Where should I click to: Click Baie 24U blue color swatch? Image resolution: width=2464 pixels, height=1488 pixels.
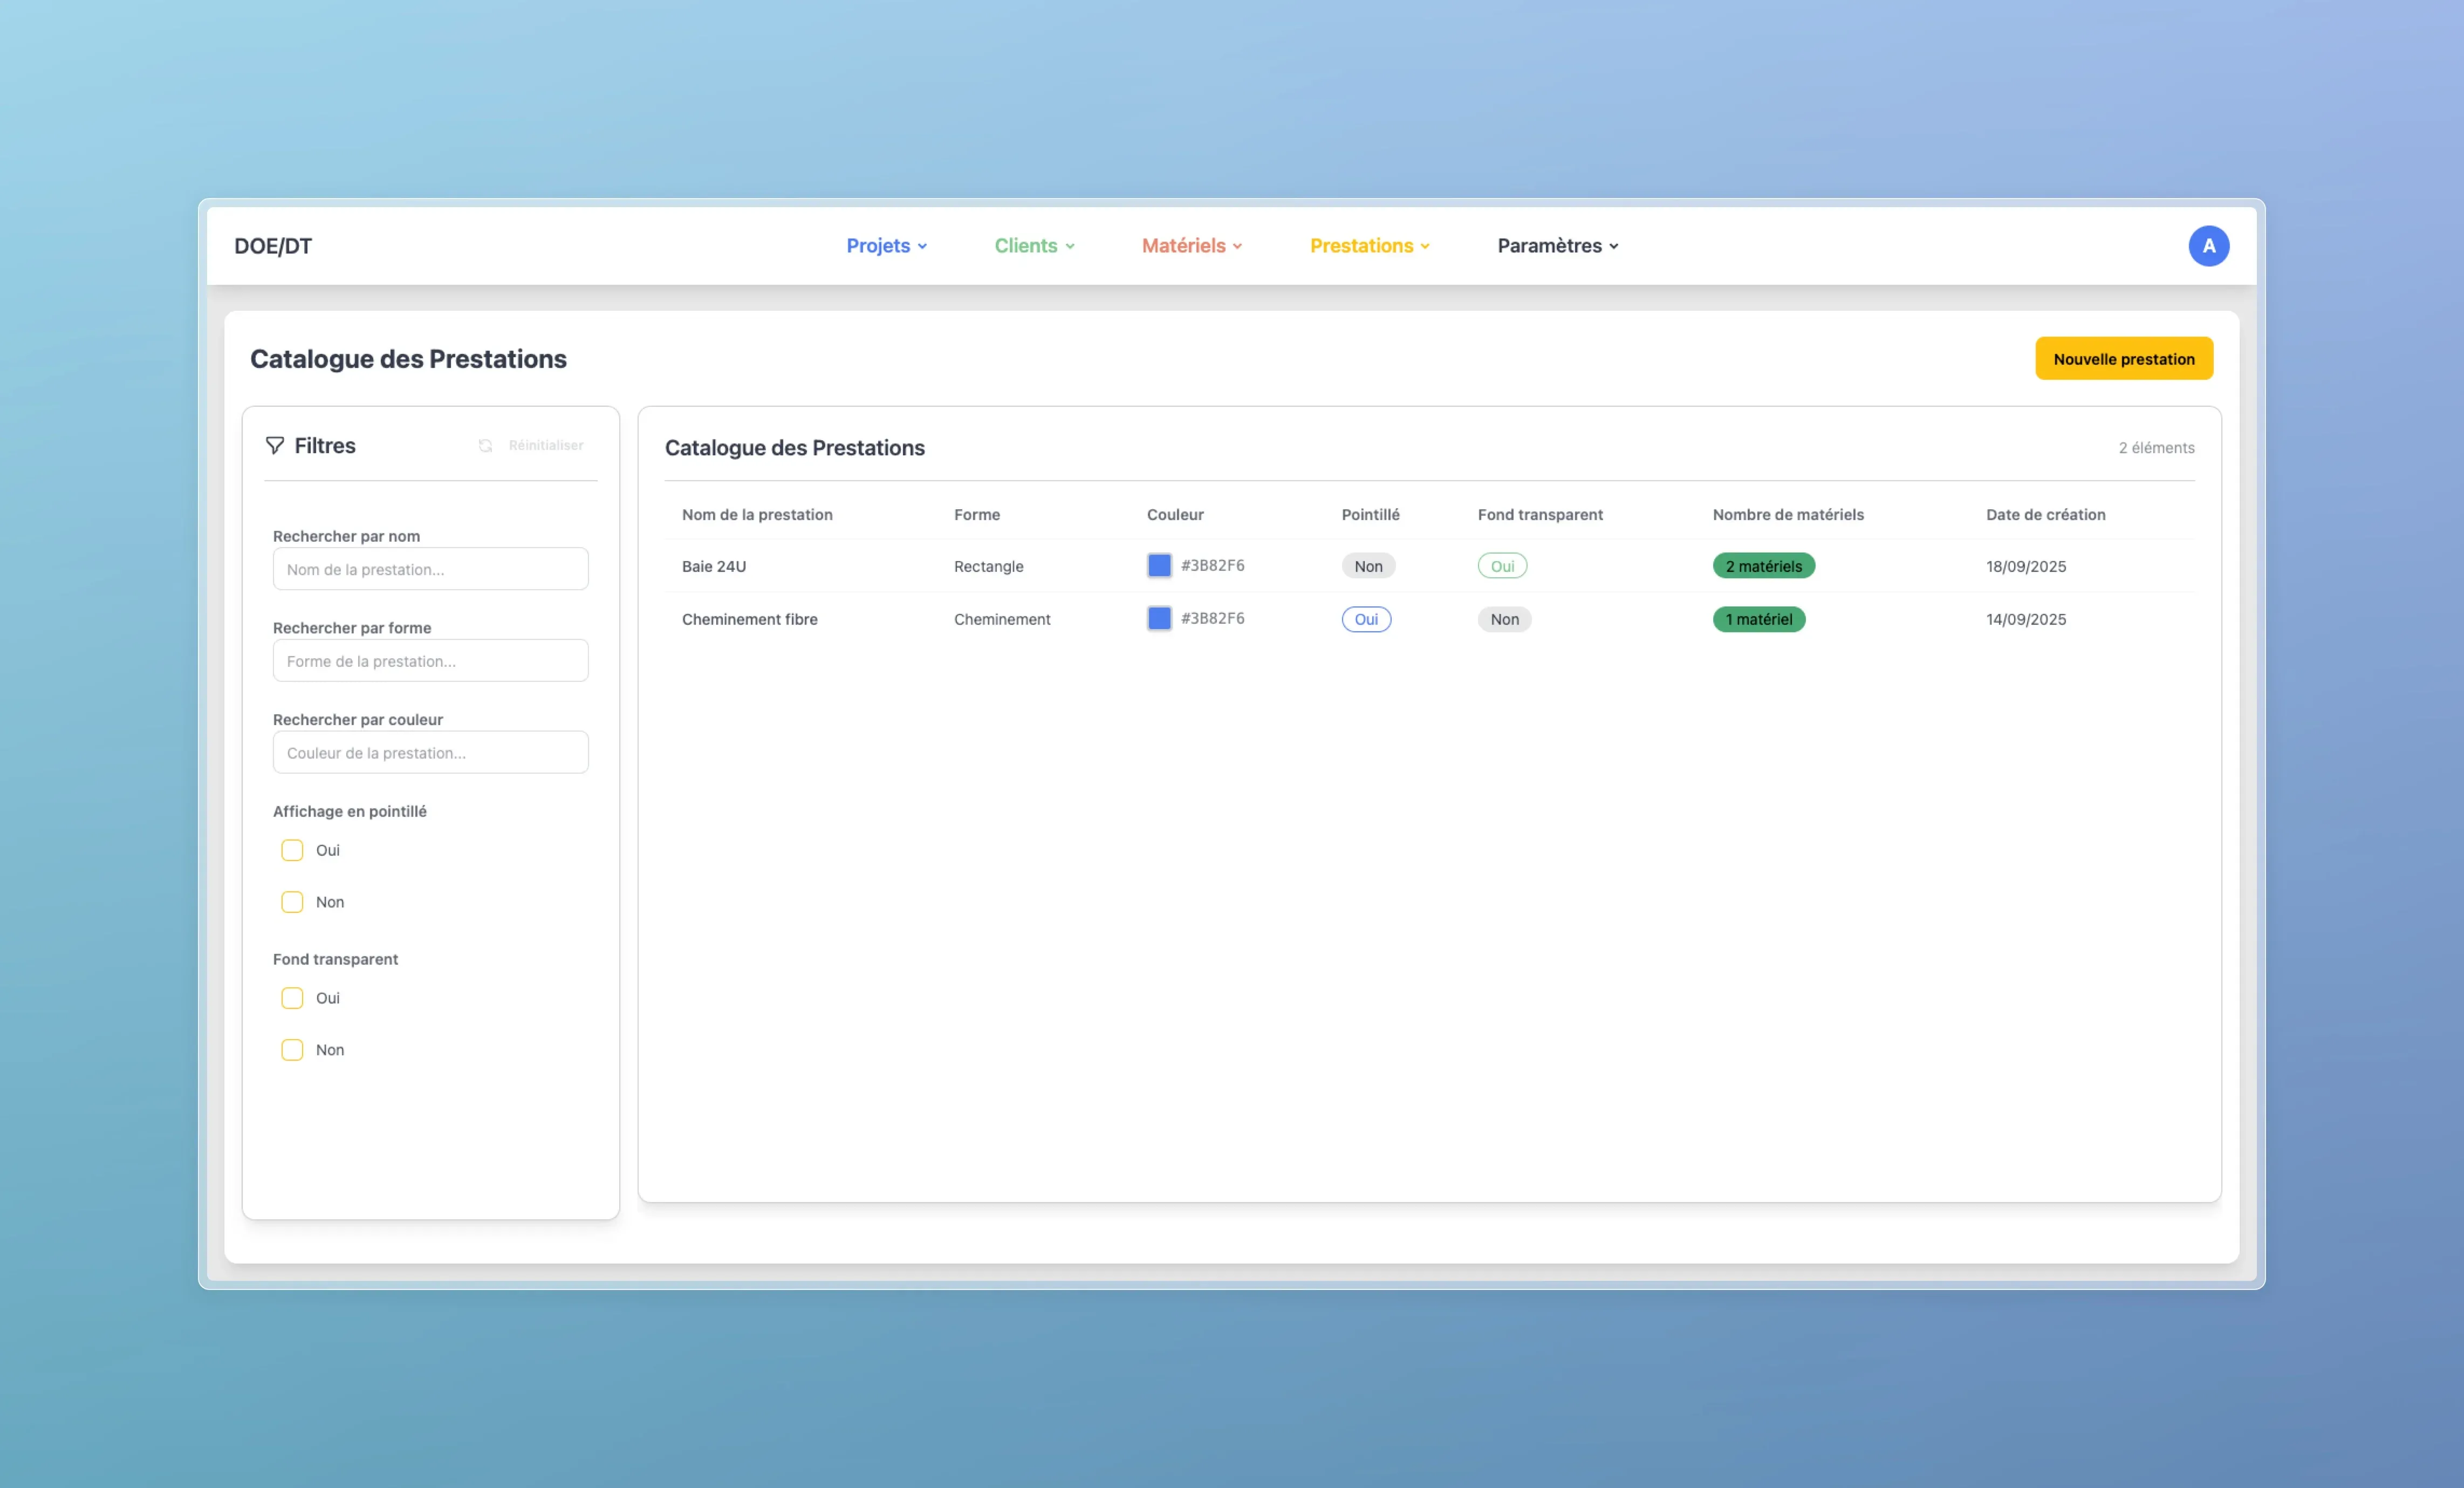click(1159, 565)
